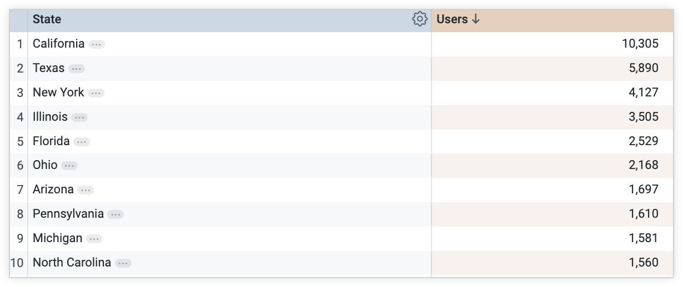The width and height of the screenshot is (683, 287).
Task: Open the ellipsis menu beside California
Action: (x=97, y=44)
